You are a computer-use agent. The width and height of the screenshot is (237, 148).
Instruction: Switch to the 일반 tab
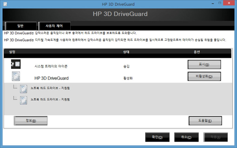21,26
